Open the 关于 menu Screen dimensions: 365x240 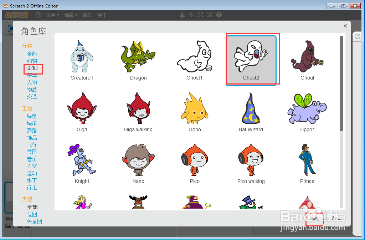click(102, 15)
